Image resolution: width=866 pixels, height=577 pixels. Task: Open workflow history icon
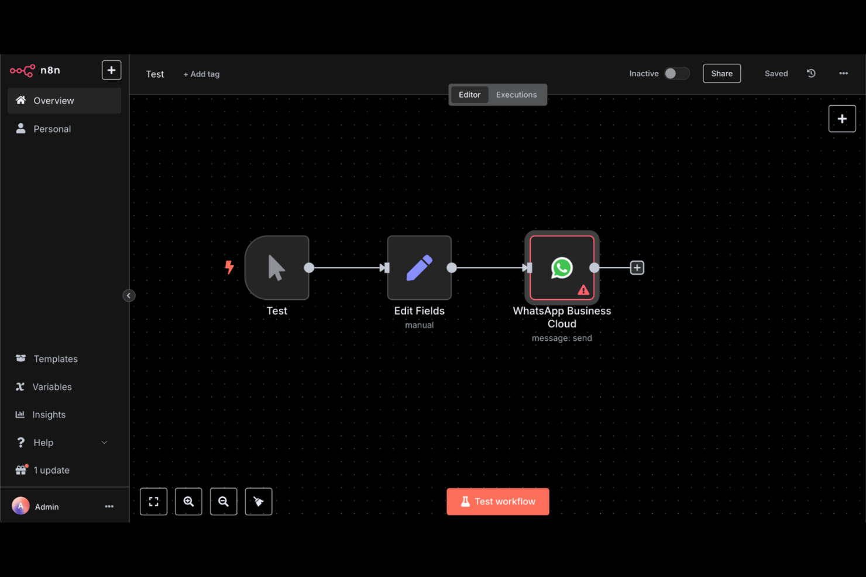point(811,73)
